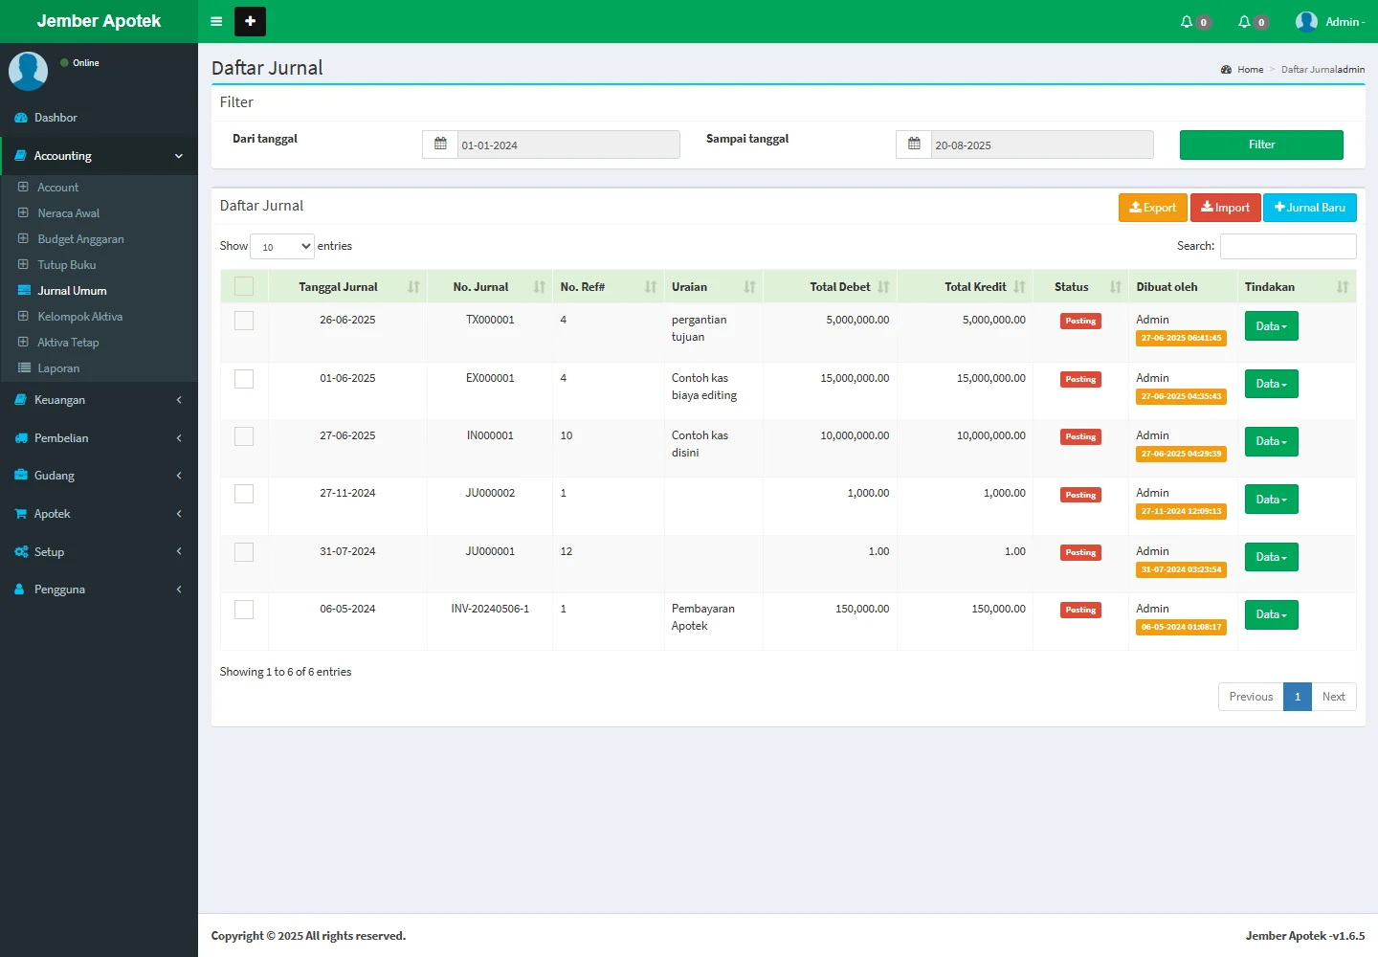Image resolution: width=1378 pixels, height=957 pixels.
Task: Click the Jurnal Baru button
Action: point(1309,208)
